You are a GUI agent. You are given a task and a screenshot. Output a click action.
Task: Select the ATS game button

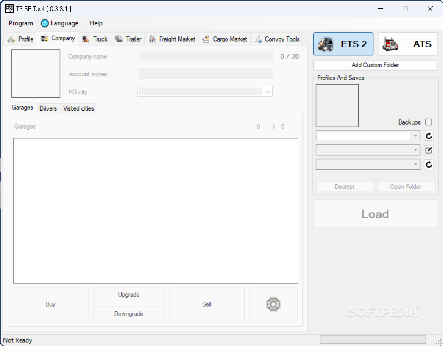tap(408, 44)
